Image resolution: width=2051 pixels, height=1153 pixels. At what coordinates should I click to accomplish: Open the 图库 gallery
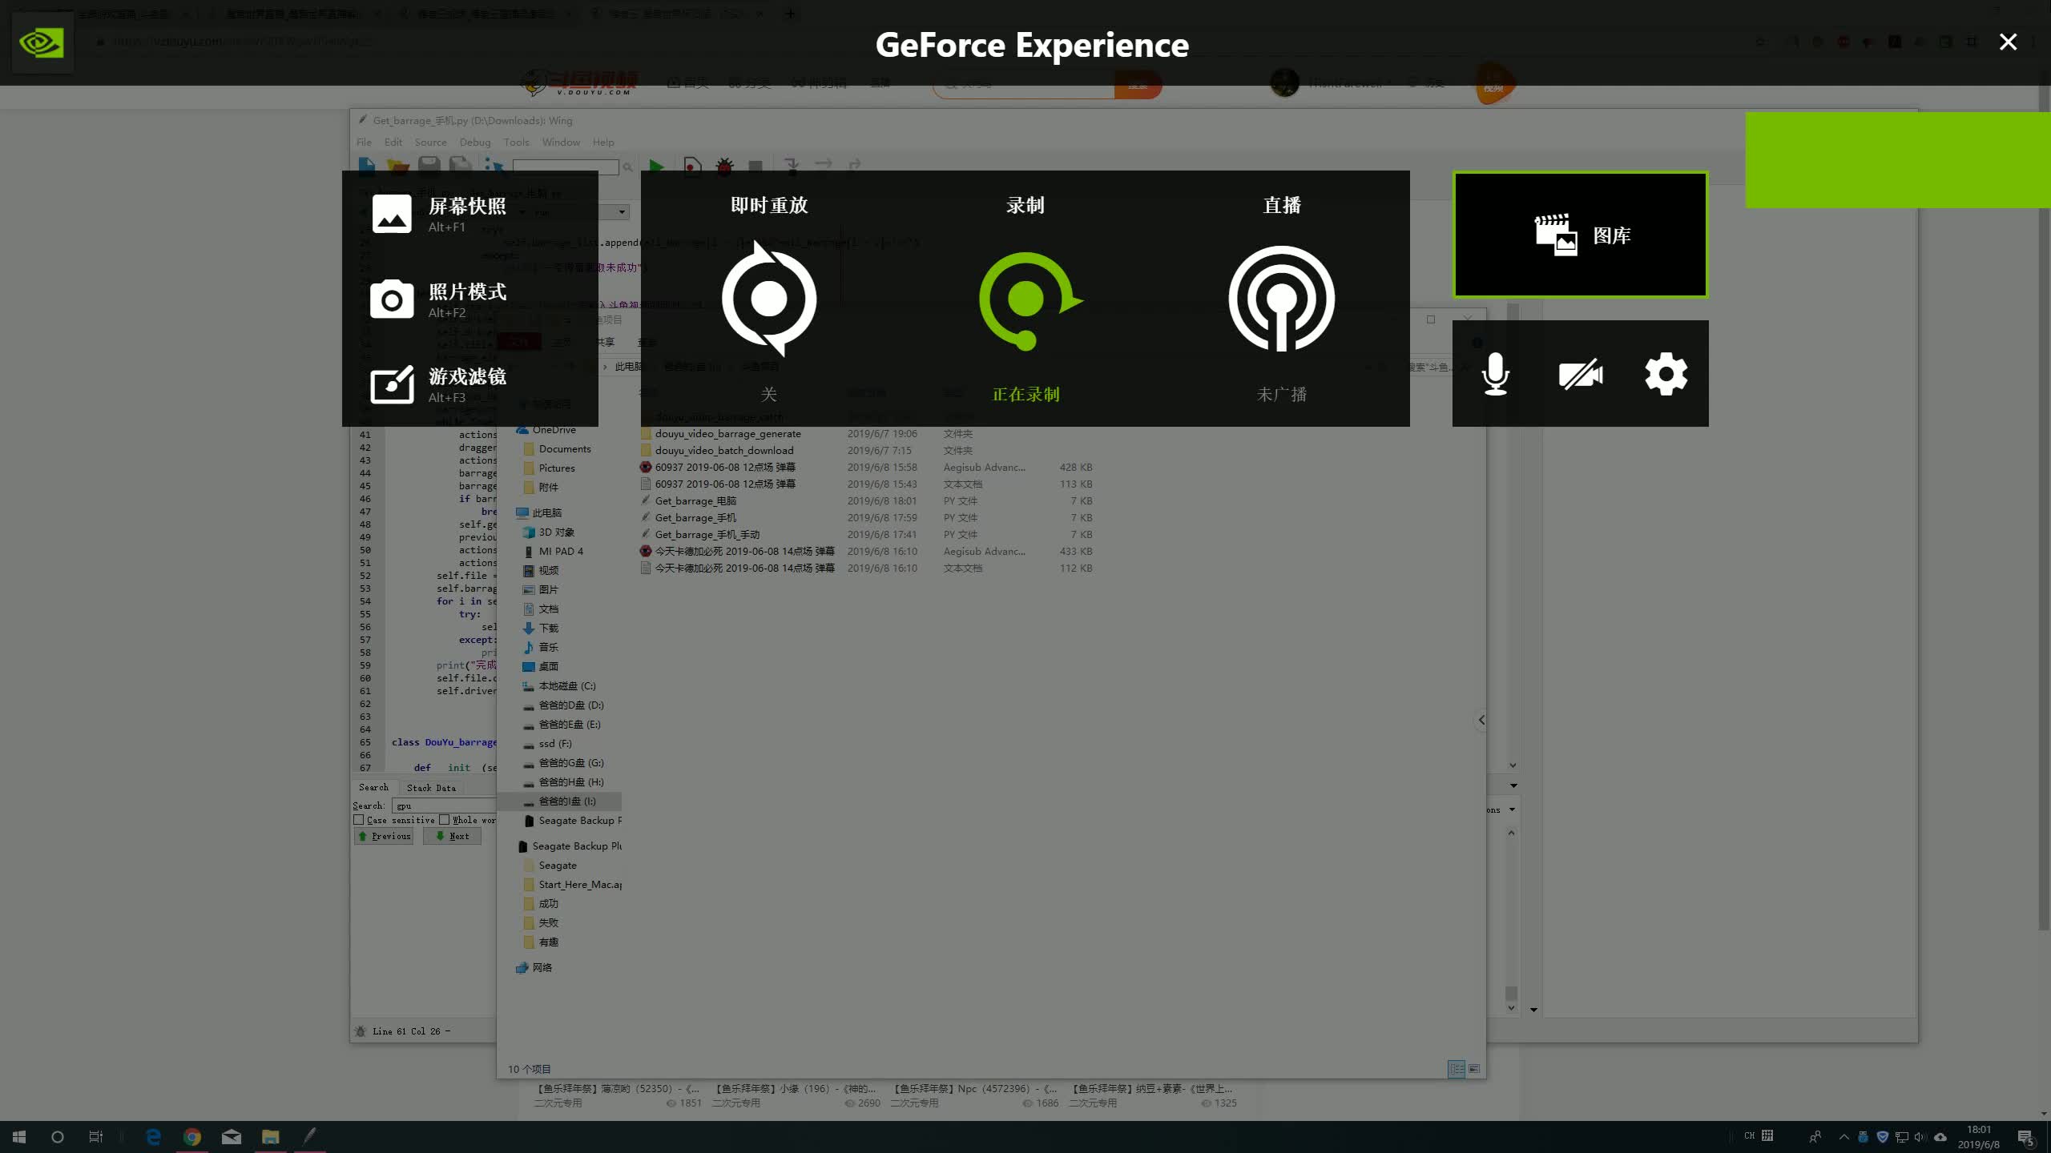(1581, 235)
